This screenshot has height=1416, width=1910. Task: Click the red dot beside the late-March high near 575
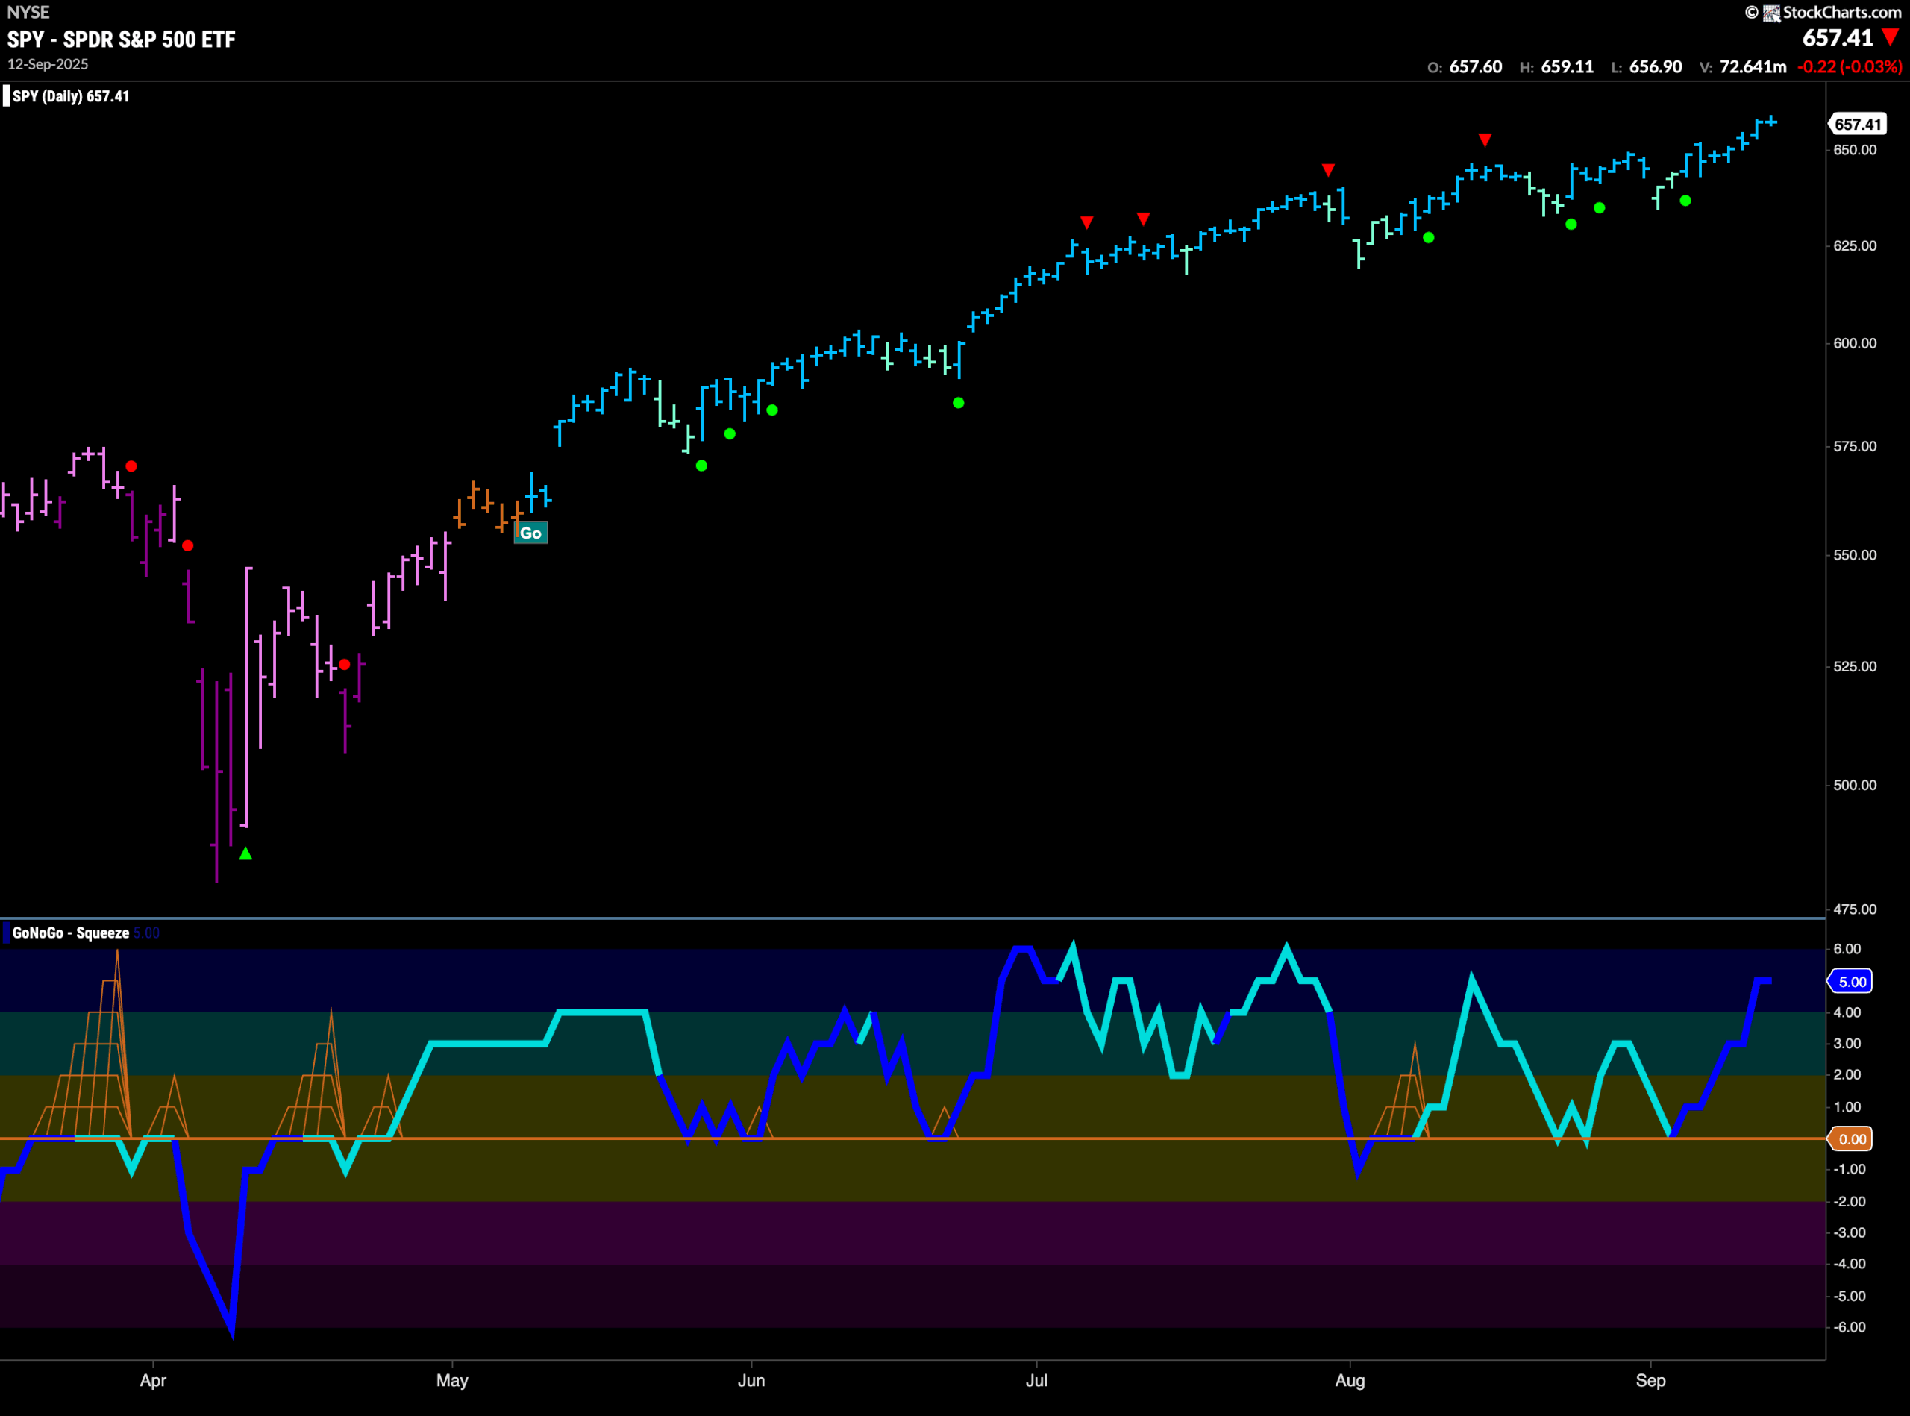point(131,466)
